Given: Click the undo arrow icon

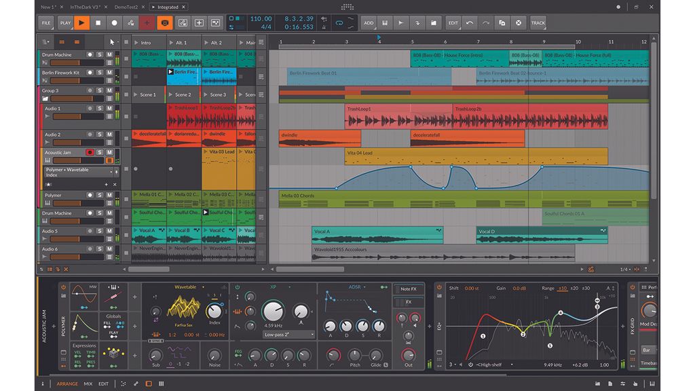Looking at the screenshot, I should (x=470, y=22).
